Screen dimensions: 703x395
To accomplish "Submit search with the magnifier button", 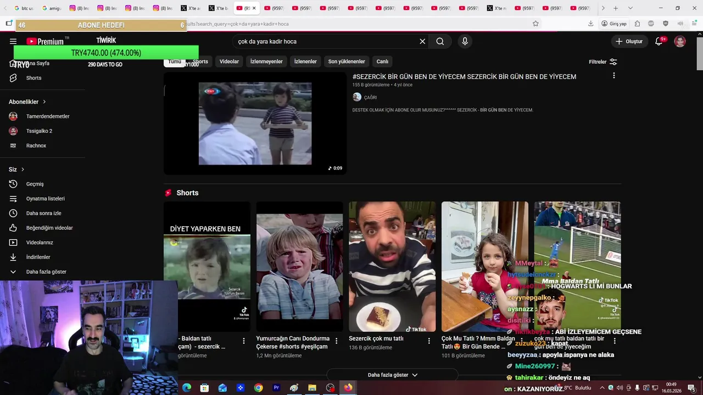I will point(440,41).
